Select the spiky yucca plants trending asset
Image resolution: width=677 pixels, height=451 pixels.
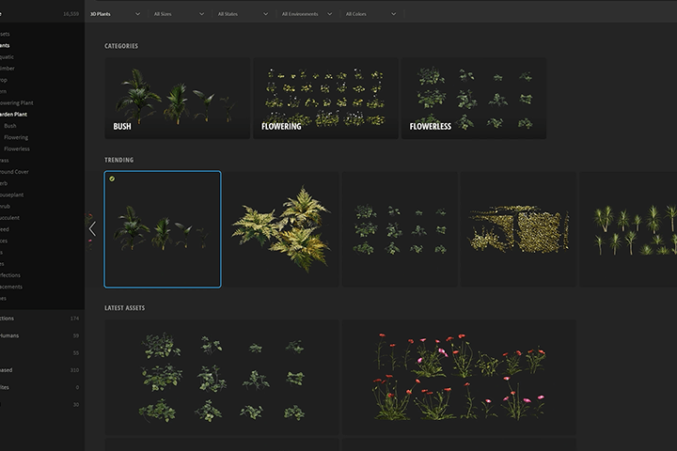pyautogui.click(x=628, y=229)
